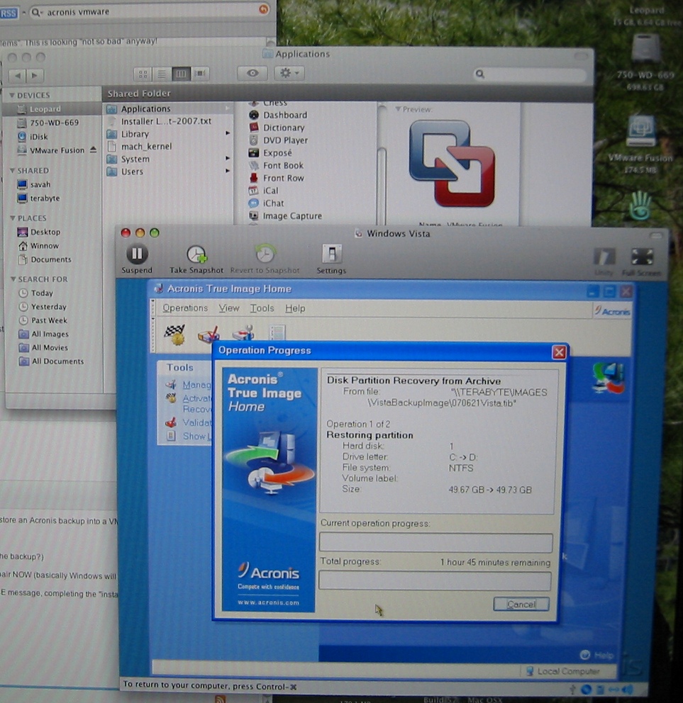Open the View menu in Acronis
Viewport: 683px width, 703px height.
[229, 308]
